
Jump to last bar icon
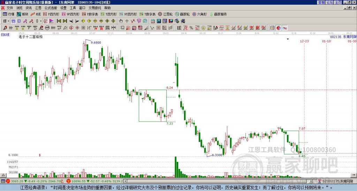point(65,21)
